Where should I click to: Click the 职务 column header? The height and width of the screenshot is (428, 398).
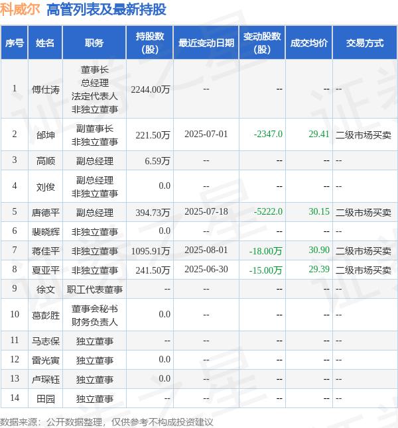94,43
